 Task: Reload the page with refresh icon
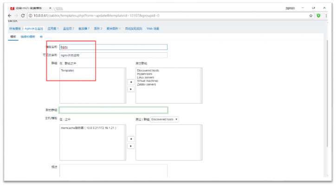[x=23, y=16]
